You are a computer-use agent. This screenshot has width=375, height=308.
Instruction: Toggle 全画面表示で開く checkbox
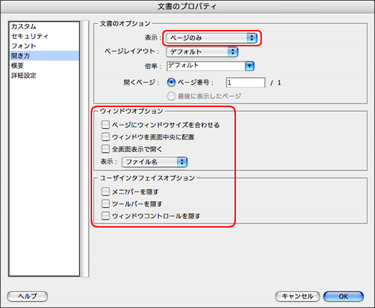pyautogui.click(x=105, y=149)
